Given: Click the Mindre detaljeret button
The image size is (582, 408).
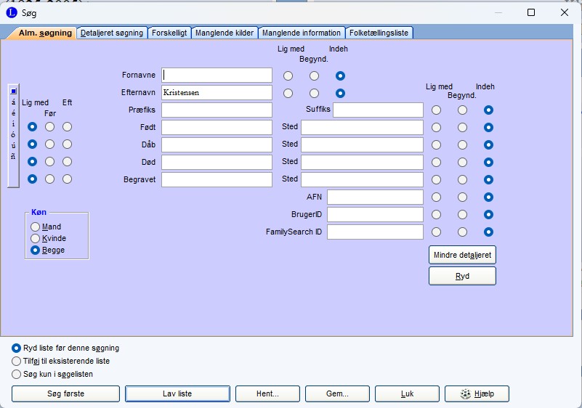Looking at the screenshot, I should pyautogui.click(x=462, y=255).
